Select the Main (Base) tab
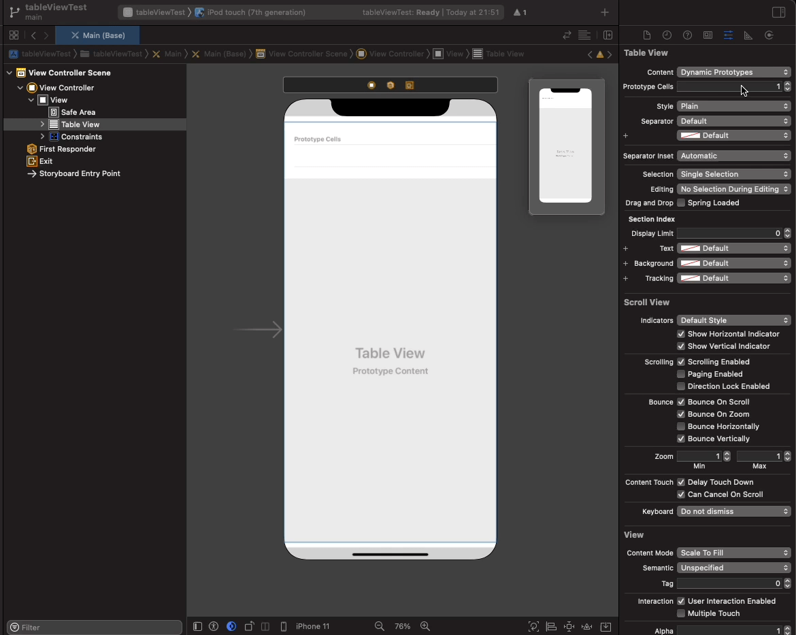 click(x=97, y=35)
